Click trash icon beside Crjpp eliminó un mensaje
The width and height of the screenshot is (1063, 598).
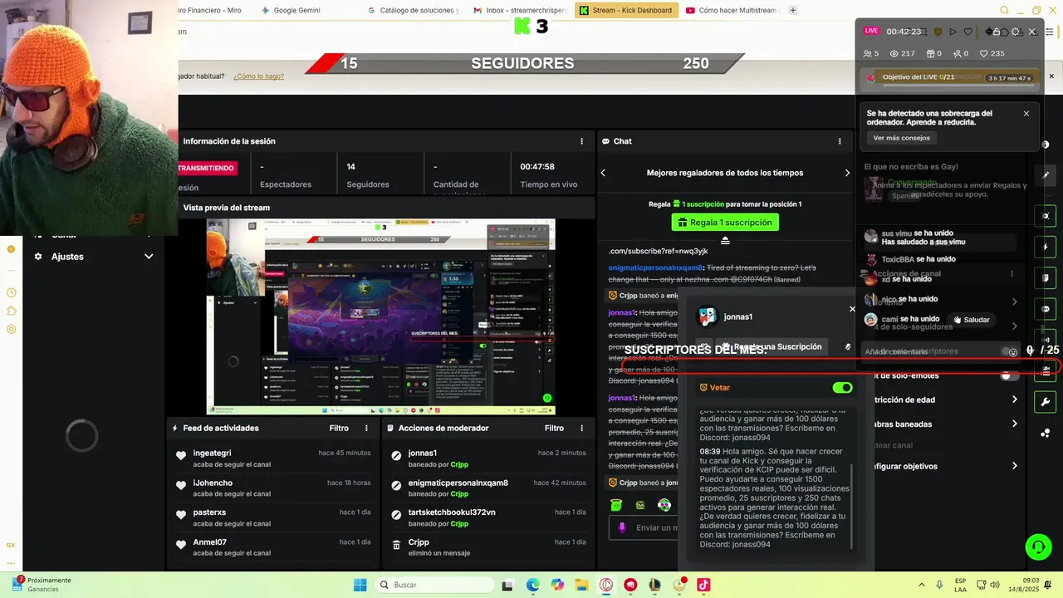pos(396,545)
